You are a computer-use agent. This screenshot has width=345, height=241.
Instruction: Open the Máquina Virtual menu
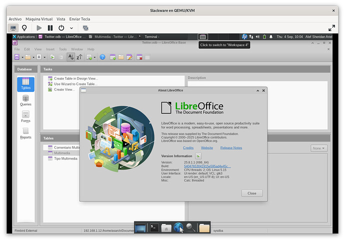coord(39,19)
